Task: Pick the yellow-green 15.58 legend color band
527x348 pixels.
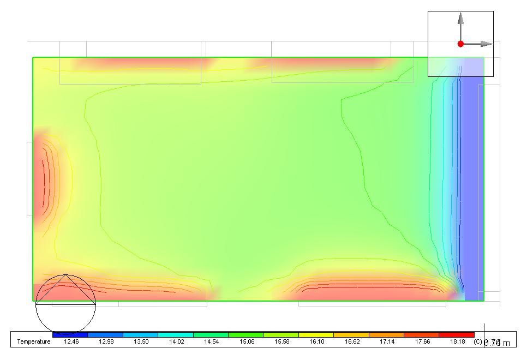Action: tap(281, 335)
